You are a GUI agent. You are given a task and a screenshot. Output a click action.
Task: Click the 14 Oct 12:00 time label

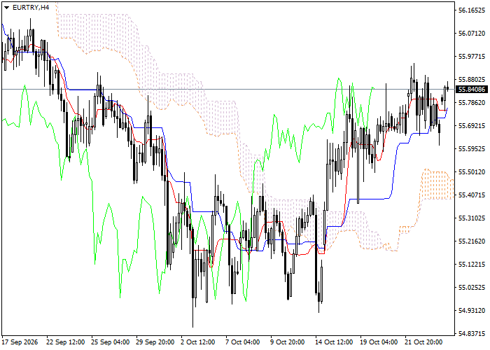click(334, 342)
